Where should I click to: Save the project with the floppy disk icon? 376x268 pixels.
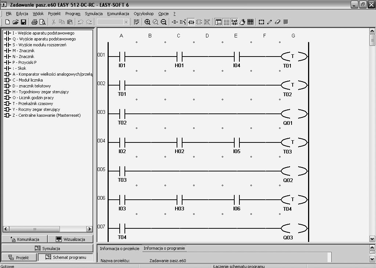[23, 22]
